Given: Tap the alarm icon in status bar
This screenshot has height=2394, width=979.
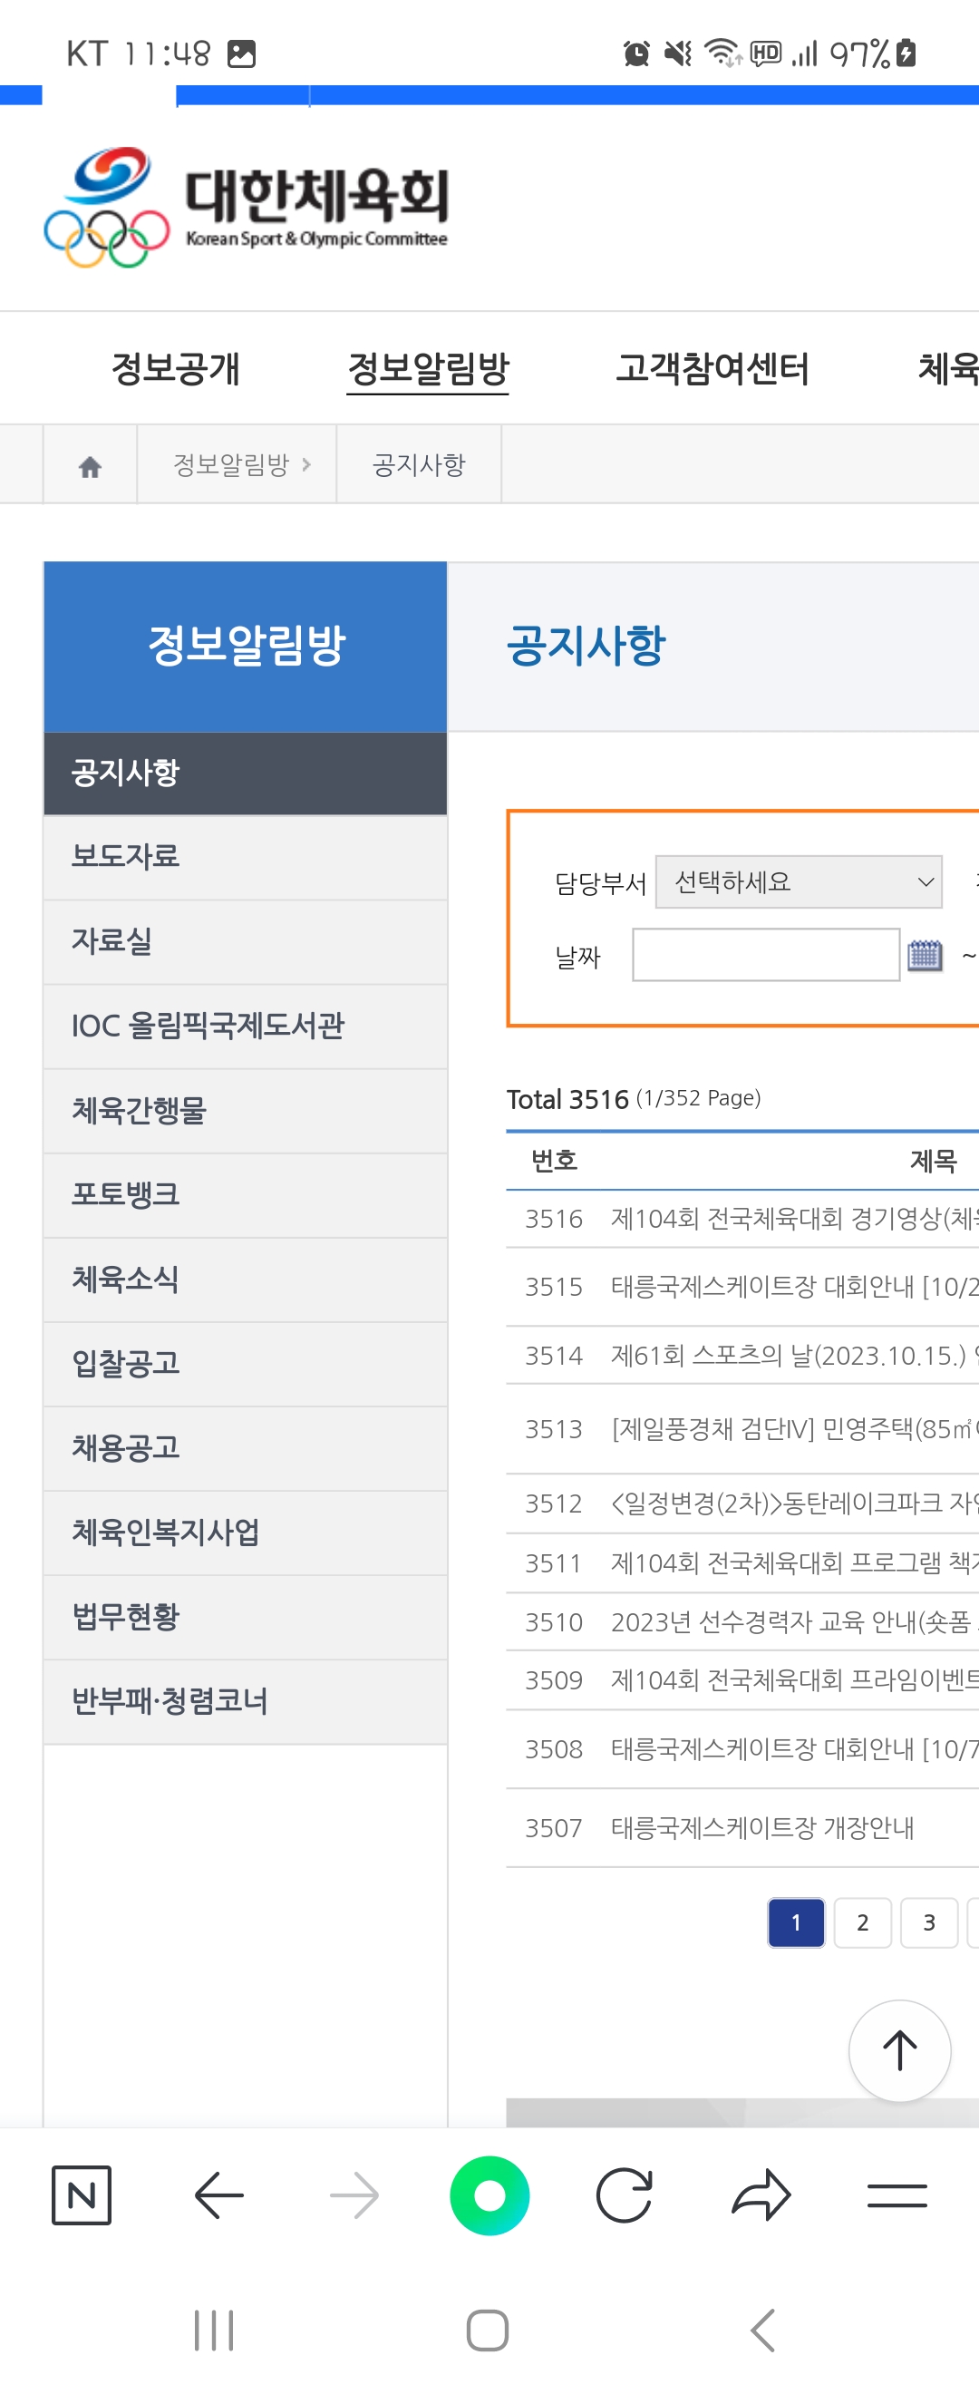Looking at the screenshot, I should click(636, 53).
